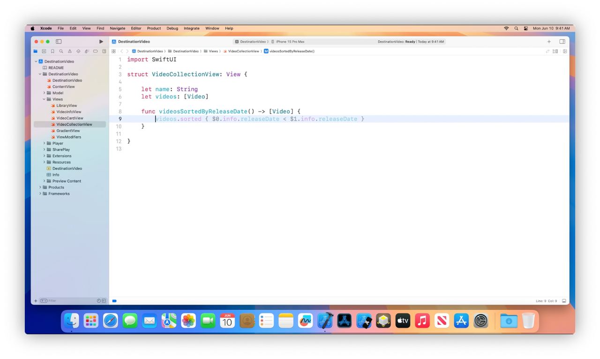Show the Issue navigator warning triangle
The image size is (600, 359).
[x=70, y=51]
